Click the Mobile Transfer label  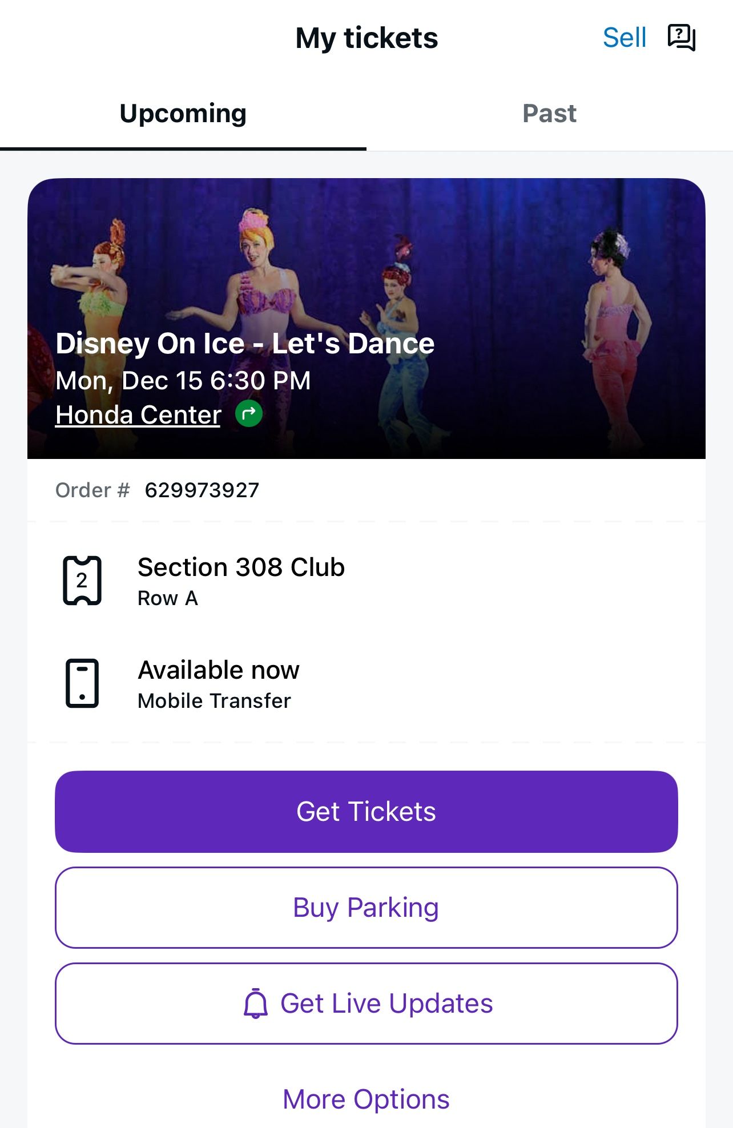pyautogui.click(x=215, y=701)
